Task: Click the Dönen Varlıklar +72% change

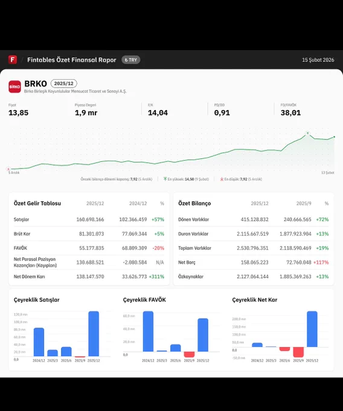Action: click(322, 219)
